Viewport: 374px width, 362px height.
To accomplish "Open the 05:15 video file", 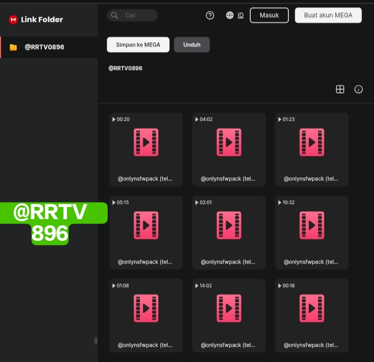I will tap(146, 232).
